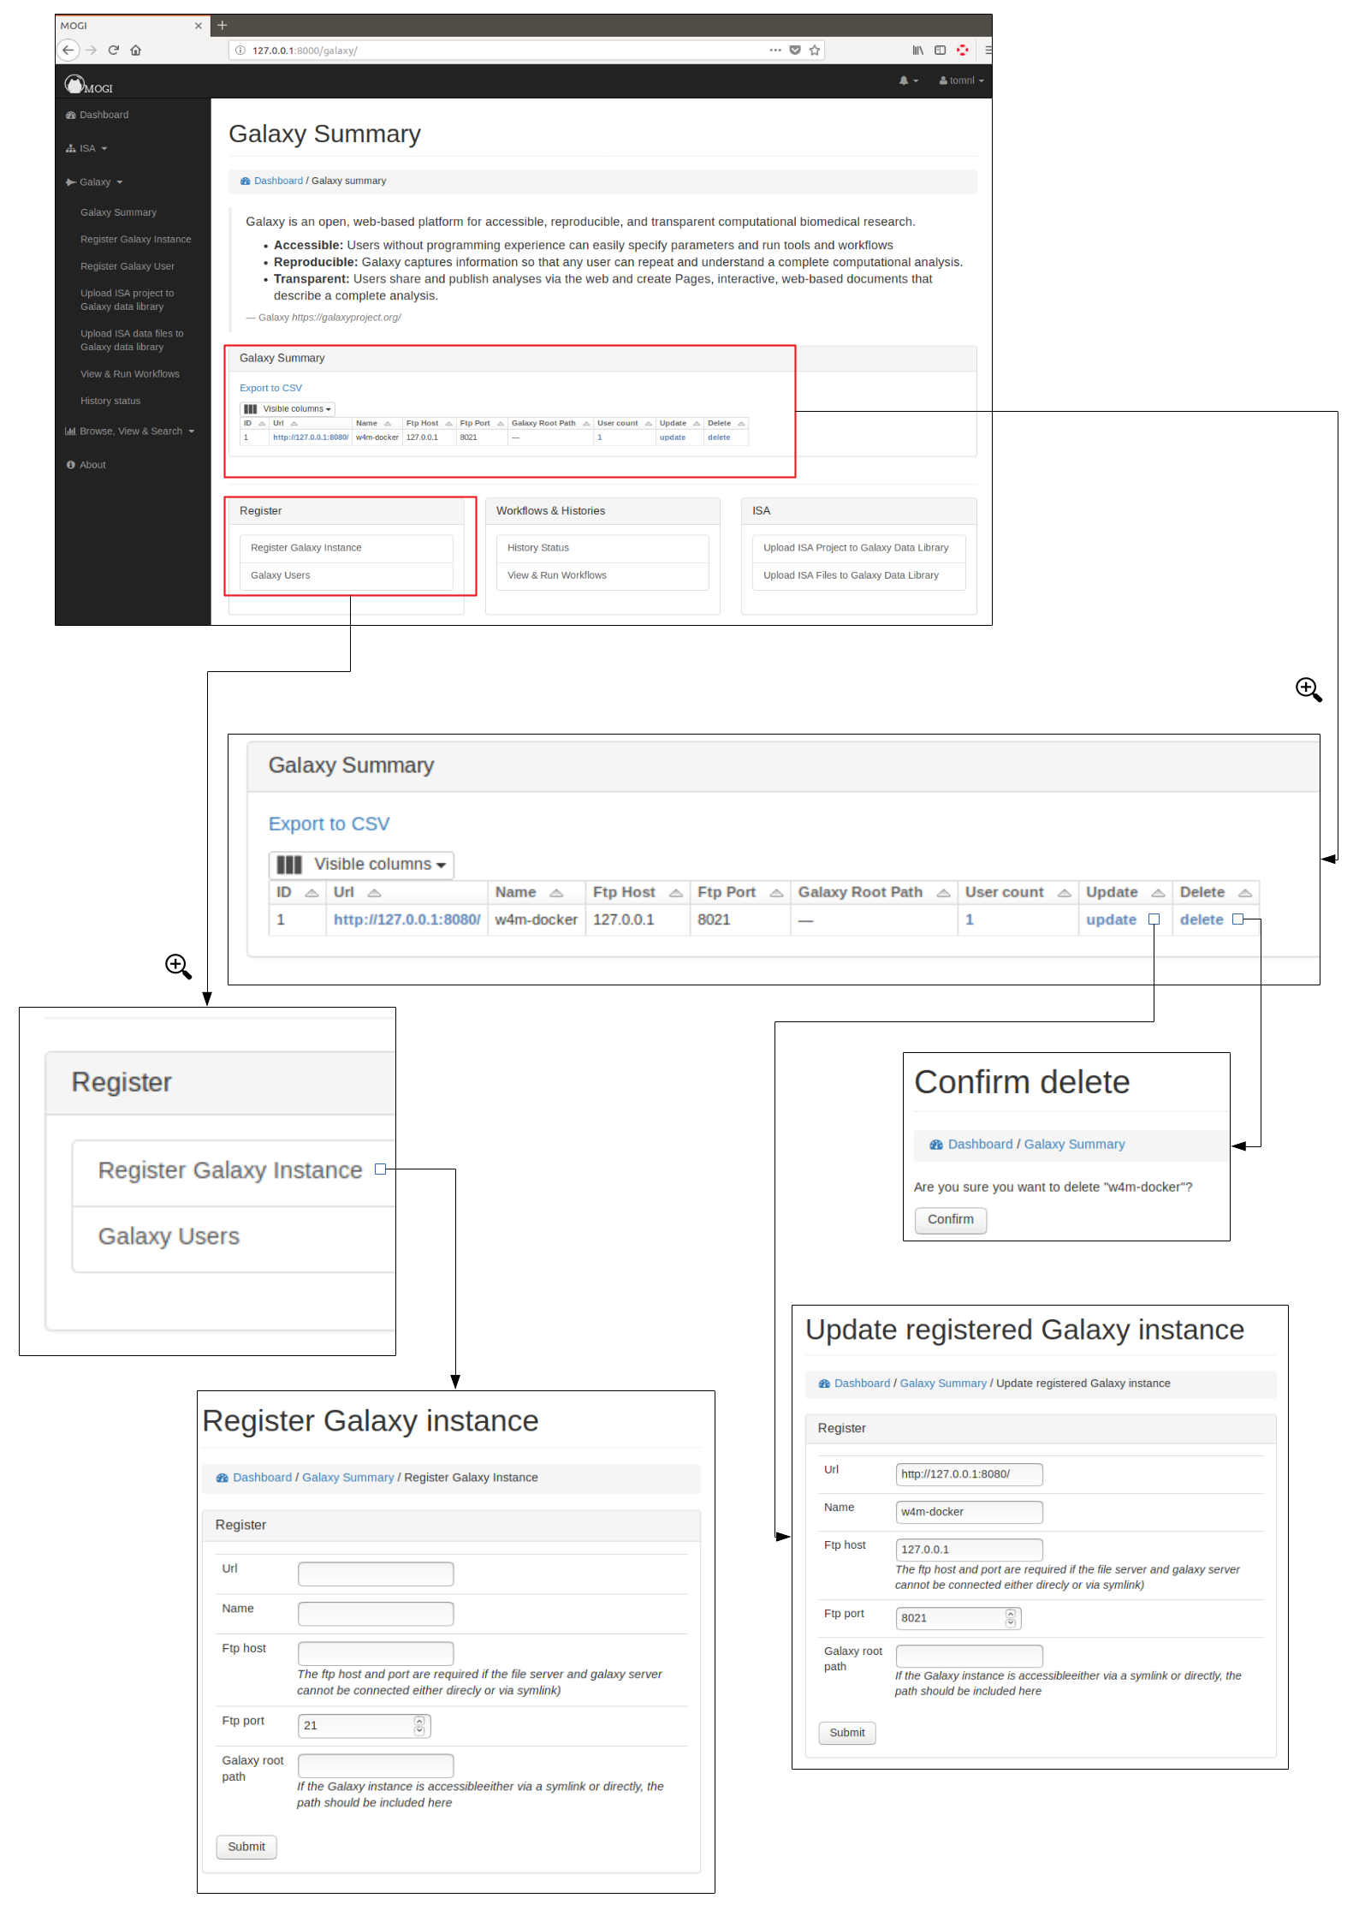
Task: Open Dashboard in the left sidebar
Action: tap(98, 115)
